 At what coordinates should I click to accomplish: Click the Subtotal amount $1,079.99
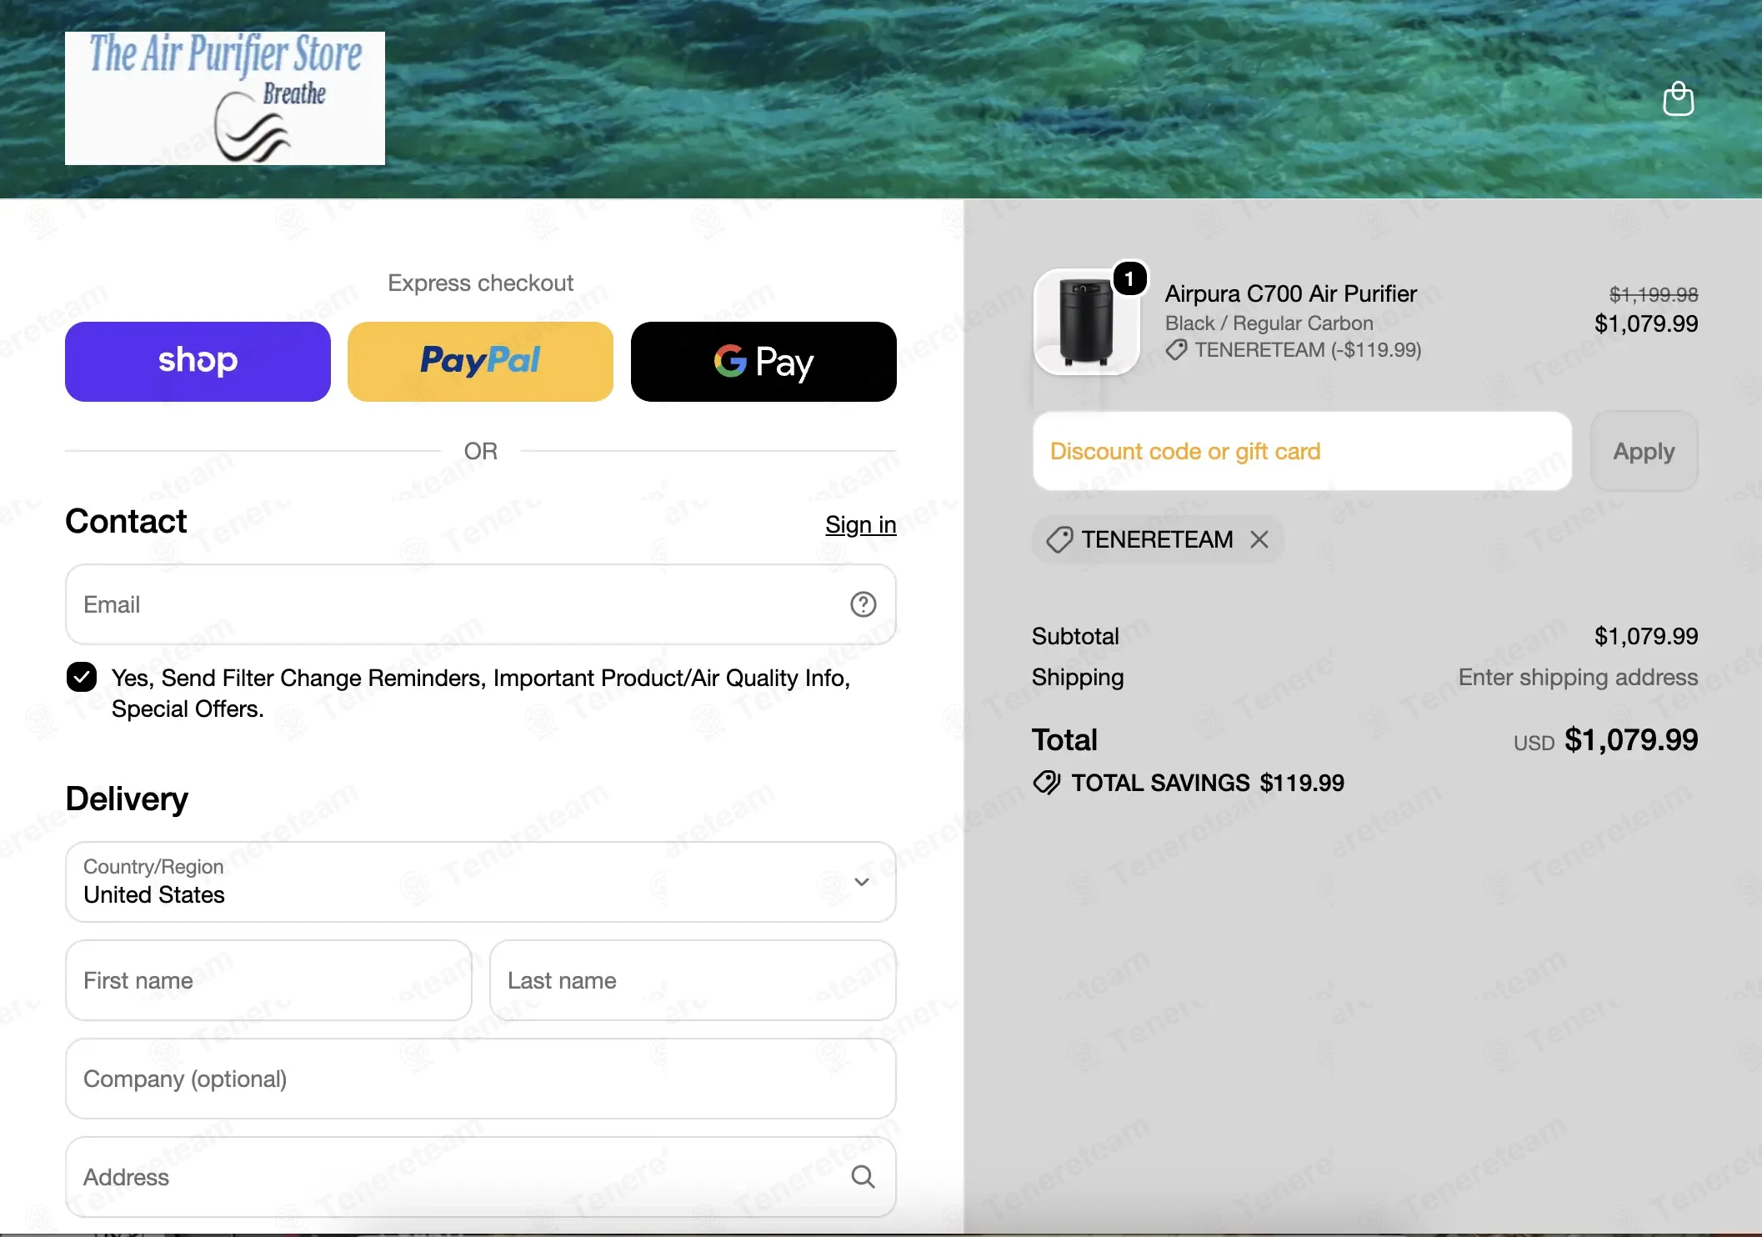[1646, 636]
